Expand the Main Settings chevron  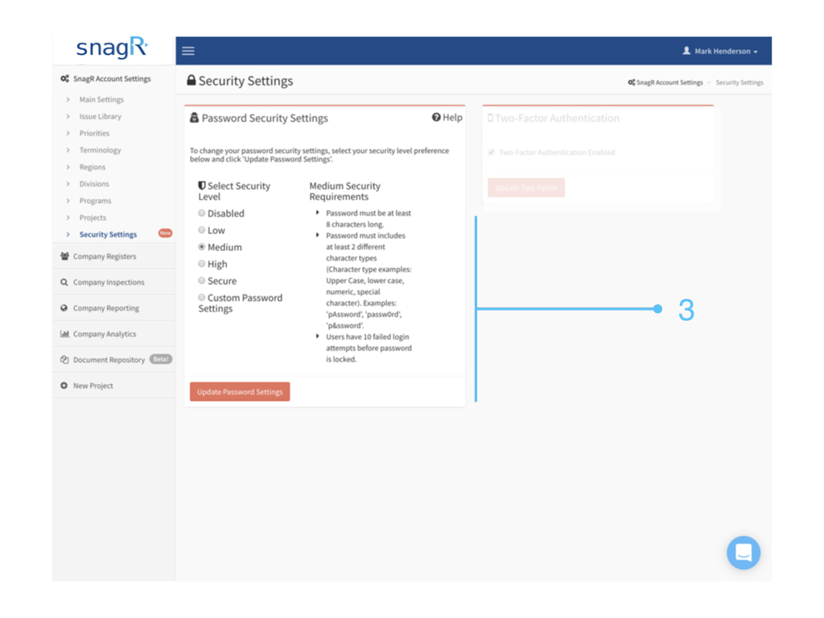(x=68, y=99)
